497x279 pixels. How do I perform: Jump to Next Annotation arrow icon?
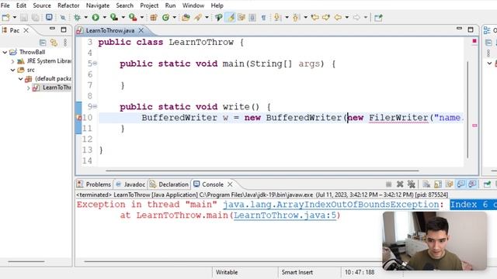point(277,18)
